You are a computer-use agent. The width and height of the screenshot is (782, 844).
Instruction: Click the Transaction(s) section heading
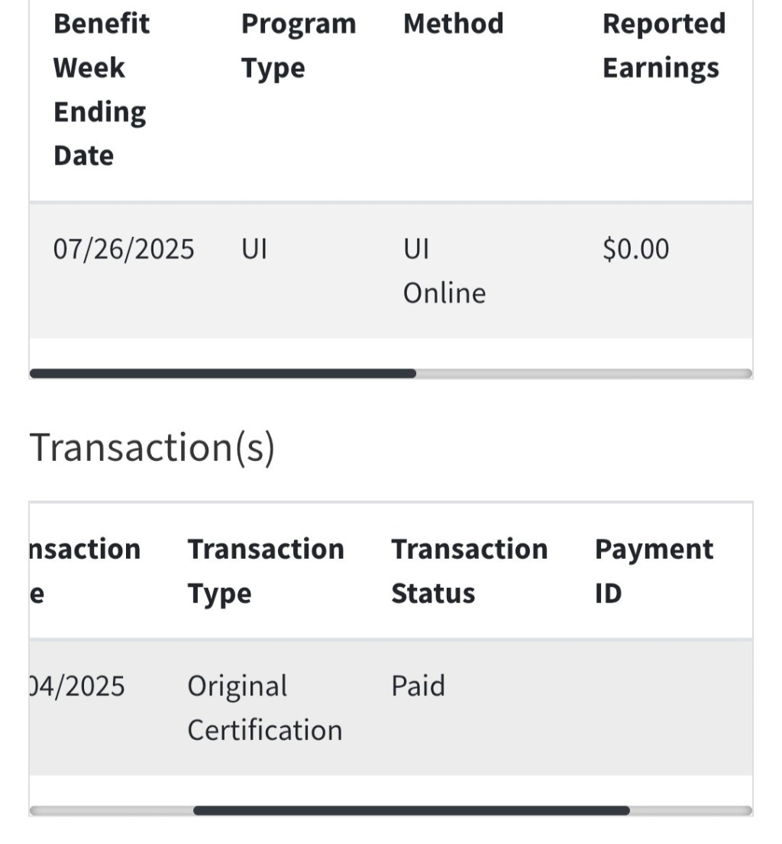point(151,447)
